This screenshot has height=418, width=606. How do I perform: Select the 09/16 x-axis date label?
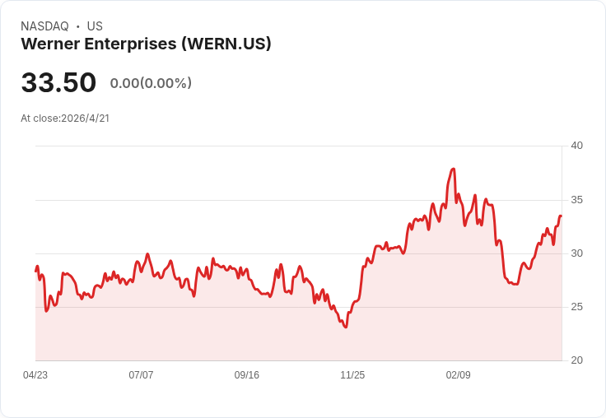[x=247, y=375]
